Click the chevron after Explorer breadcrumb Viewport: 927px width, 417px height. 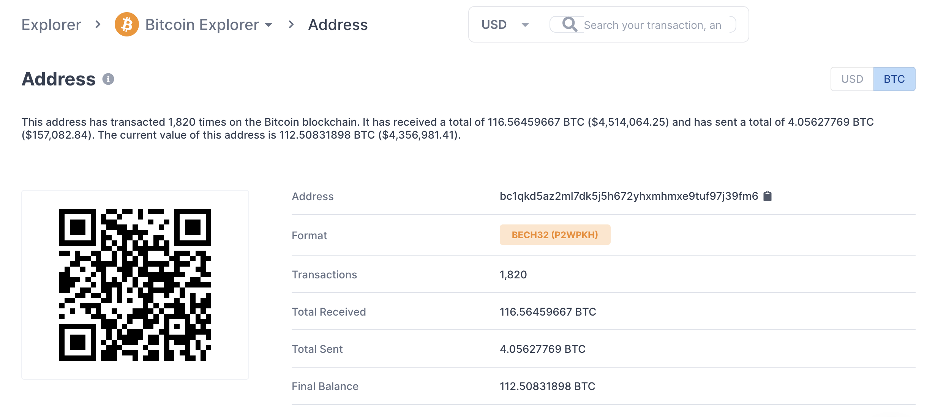(98, 25)
